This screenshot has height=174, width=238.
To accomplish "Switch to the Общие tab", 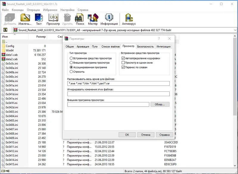I will (x=70, y=46).
